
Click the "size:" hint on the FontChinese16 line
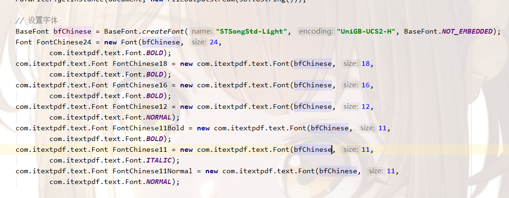tap(350, 85)
